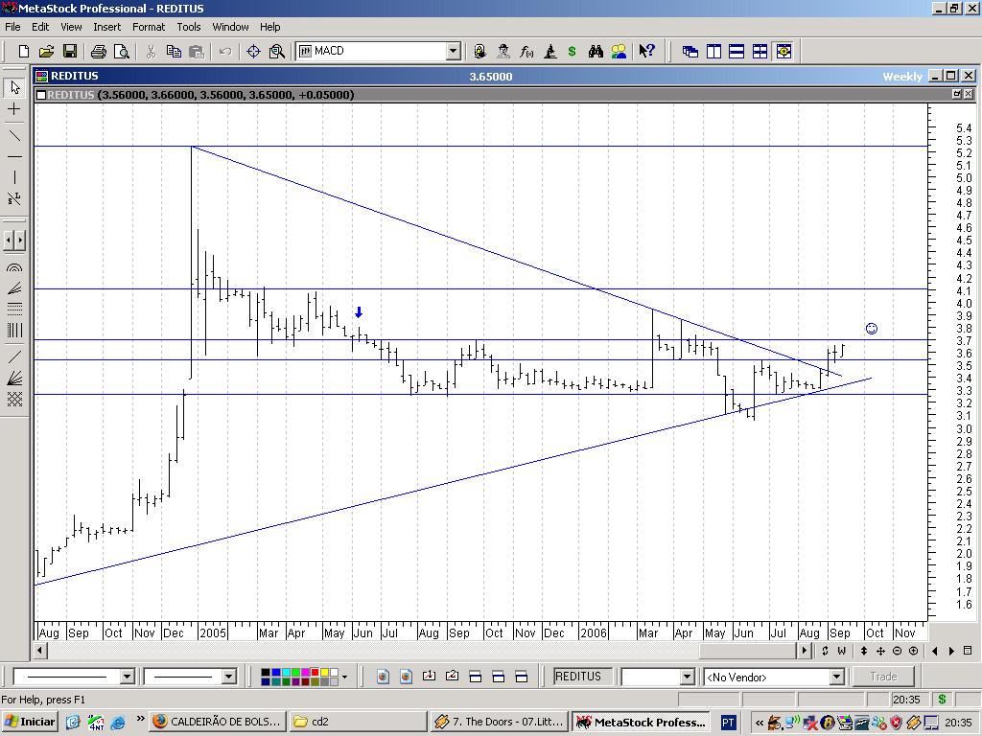This screenshot has width=982, height=736.
Task: Open the View menu
Action: click(x=71, y=27)
